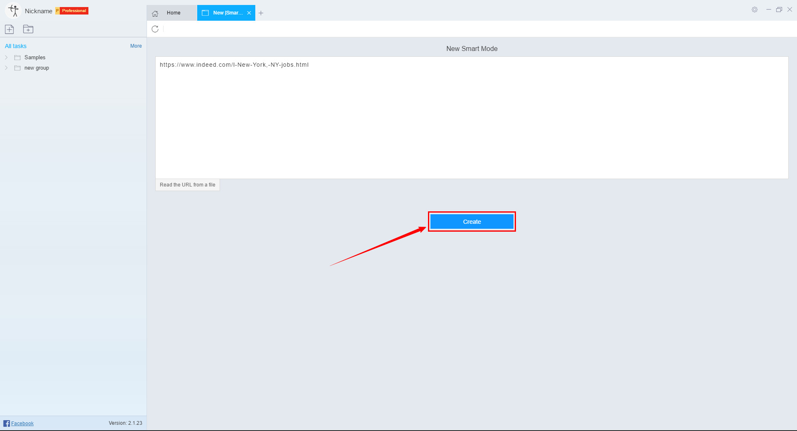Click the new group folder-plus icon
Screen dimensions: 797x431
28,29
